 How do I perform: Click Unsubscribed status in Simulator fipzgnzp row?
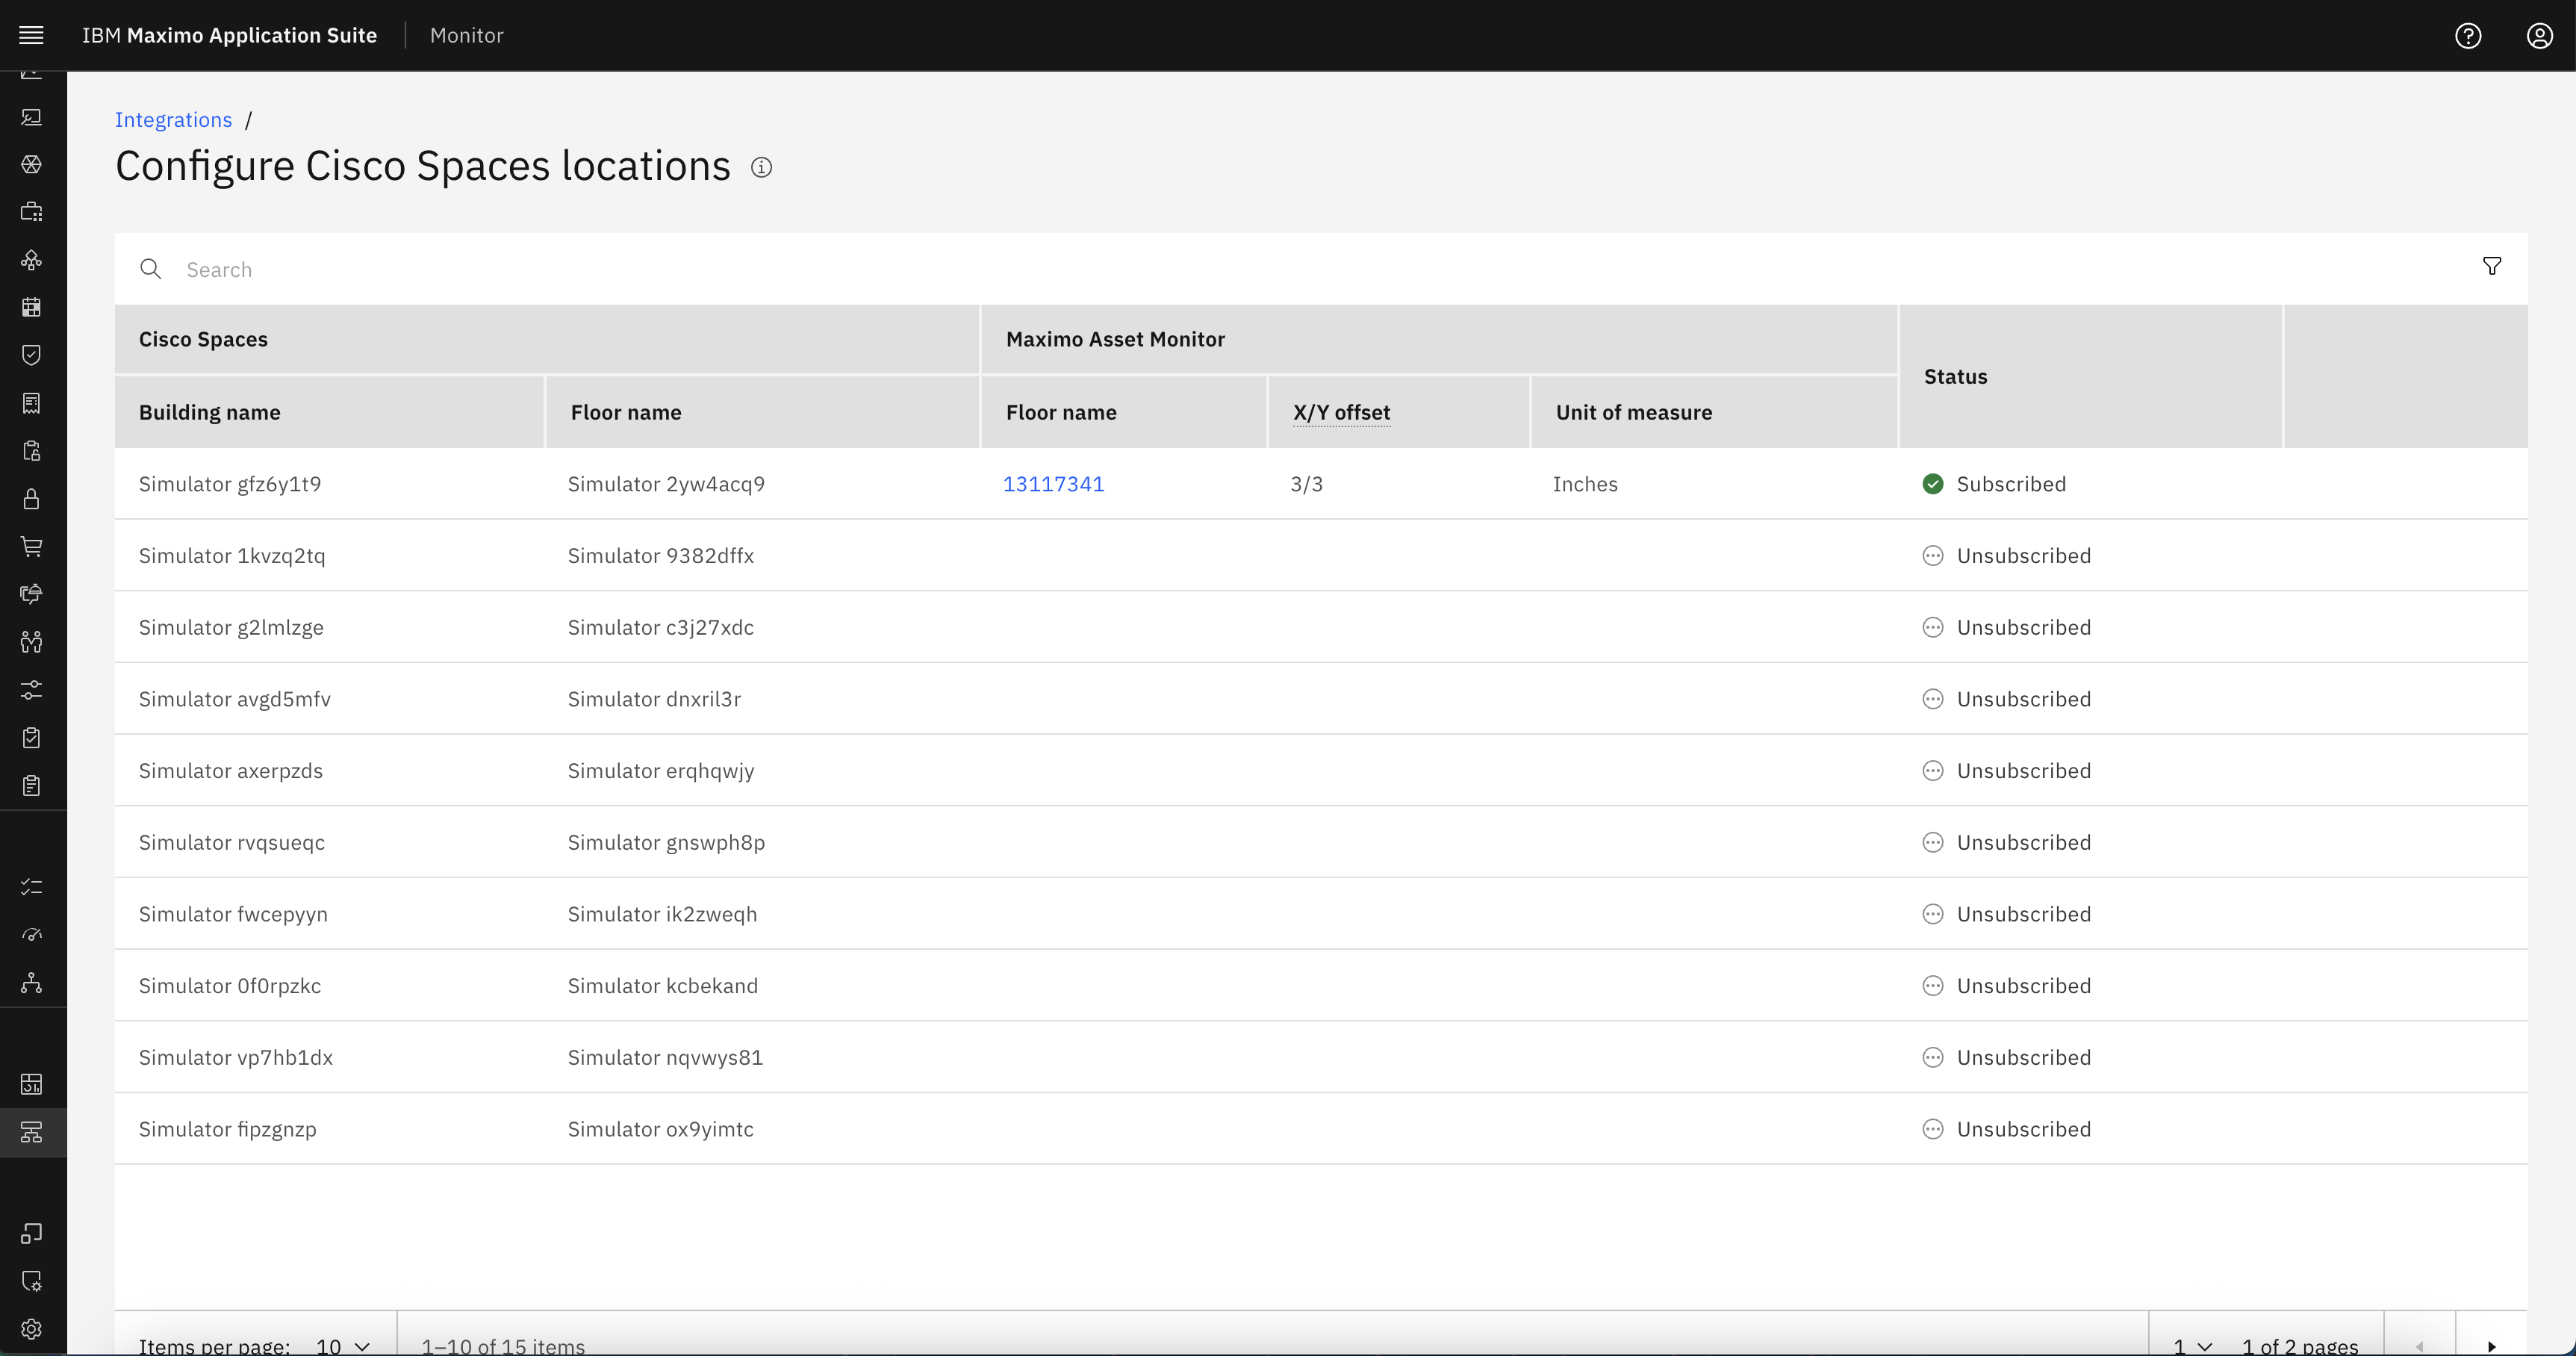click(x=2007, y=1129)
